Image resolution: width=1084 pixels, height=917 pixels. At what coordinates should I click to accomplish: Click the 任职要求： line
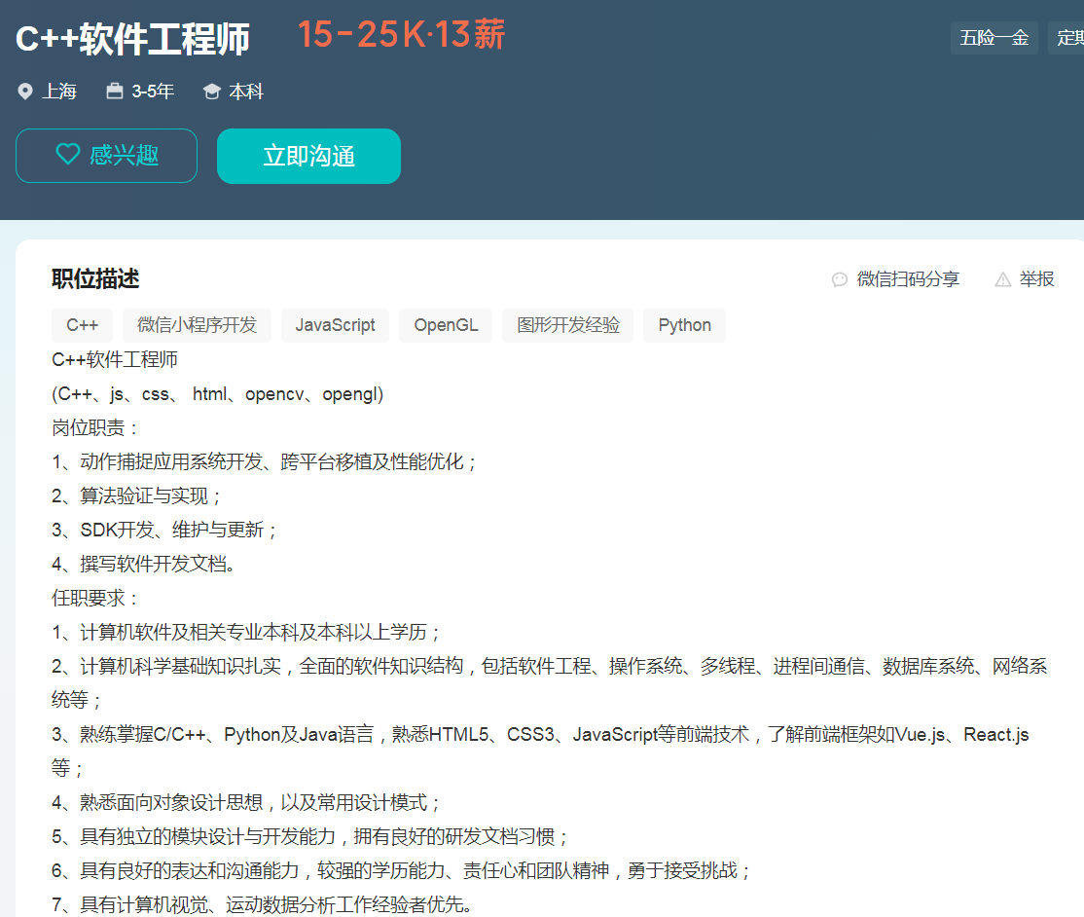95,599
